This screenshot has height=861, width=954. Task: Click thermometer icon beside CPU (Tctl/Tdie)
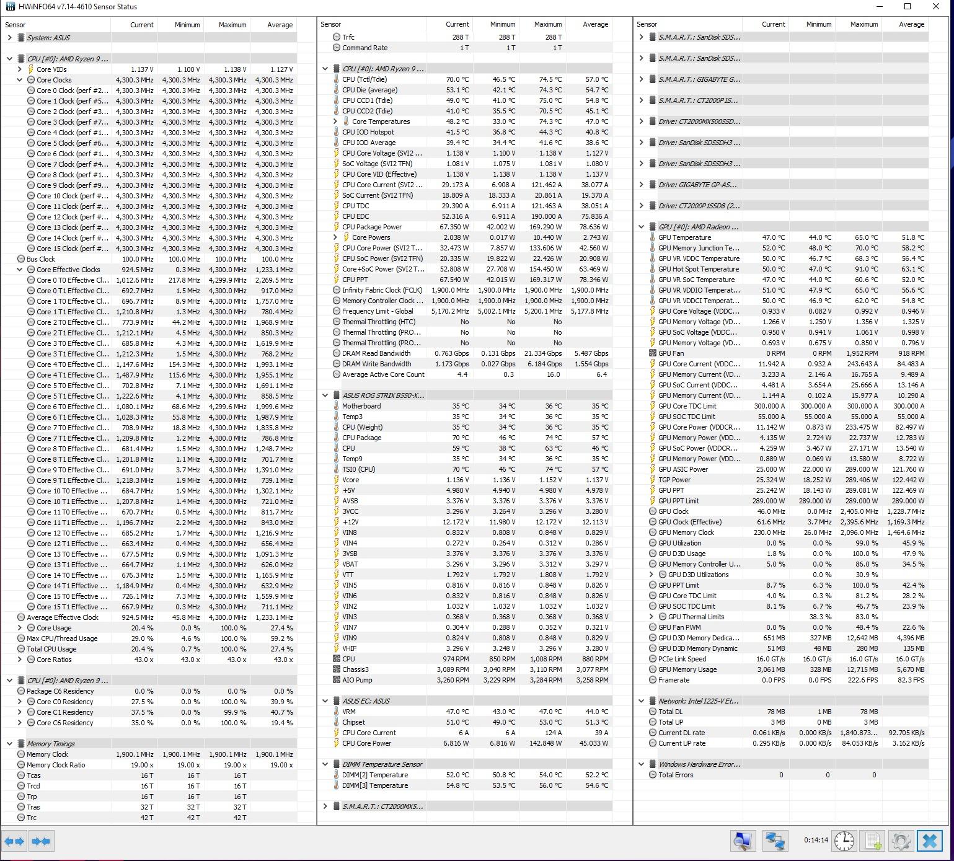[337, 79]
